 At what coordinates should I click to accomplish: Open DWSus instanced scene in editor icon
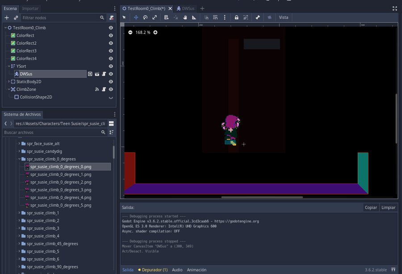(x=97, y=74)
